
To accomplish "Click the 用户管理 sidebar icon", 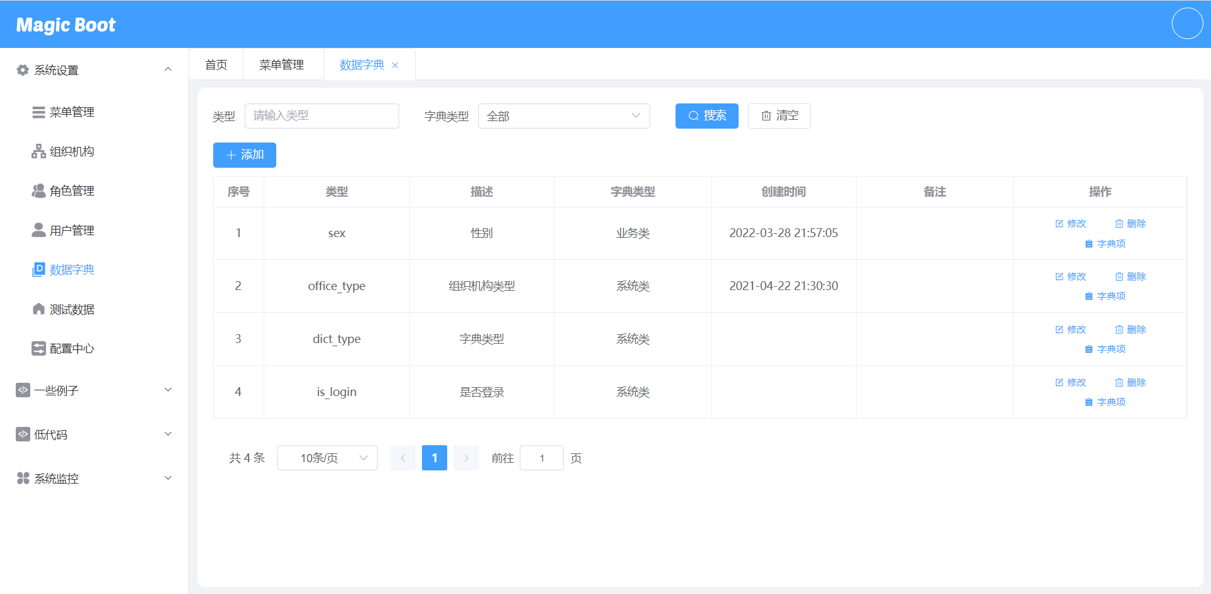I will (38, 230).
